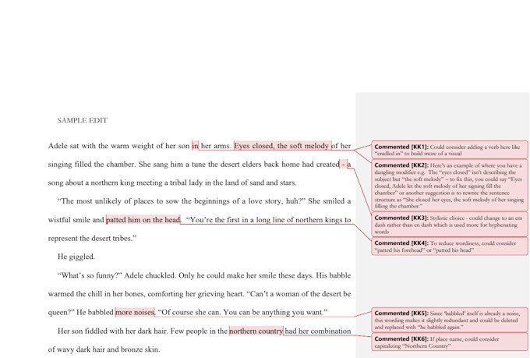Click the highlighted en dash after 'created'
This screenshot has height=358, width=530.
click(x=344, y=164)
